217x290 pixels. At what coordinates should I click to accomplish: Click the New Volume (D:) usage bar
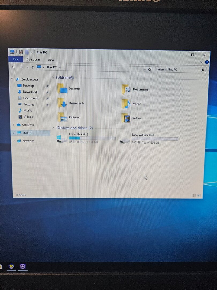(155, 139)
